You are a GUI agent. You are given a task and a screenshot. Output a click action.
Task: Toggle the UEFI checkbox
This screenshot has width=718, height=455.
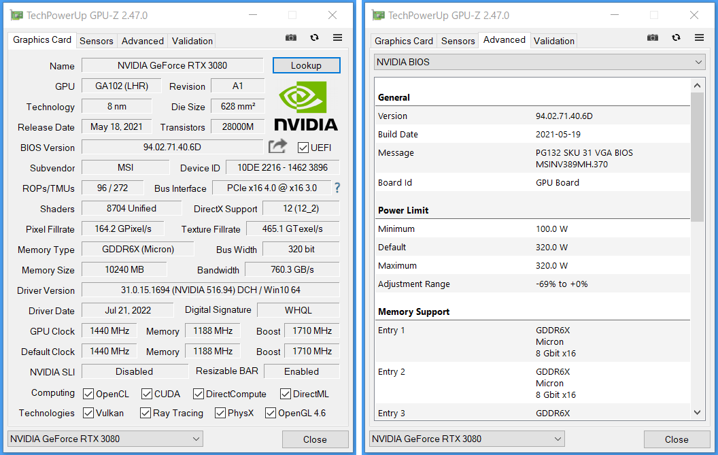303,148
